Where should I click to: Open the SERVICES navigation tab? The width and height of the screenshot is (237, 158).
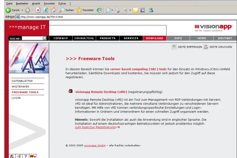[131, 38]
